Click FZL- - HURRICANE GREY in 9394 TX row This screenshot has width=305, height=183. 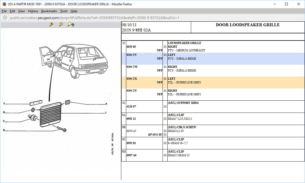(184, 82)
